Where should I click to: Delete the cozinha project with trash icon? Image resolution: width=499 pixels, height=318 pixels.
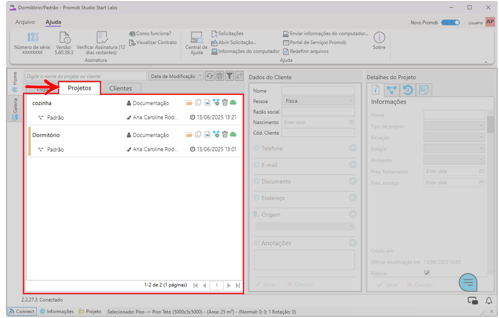coord(225,102)
